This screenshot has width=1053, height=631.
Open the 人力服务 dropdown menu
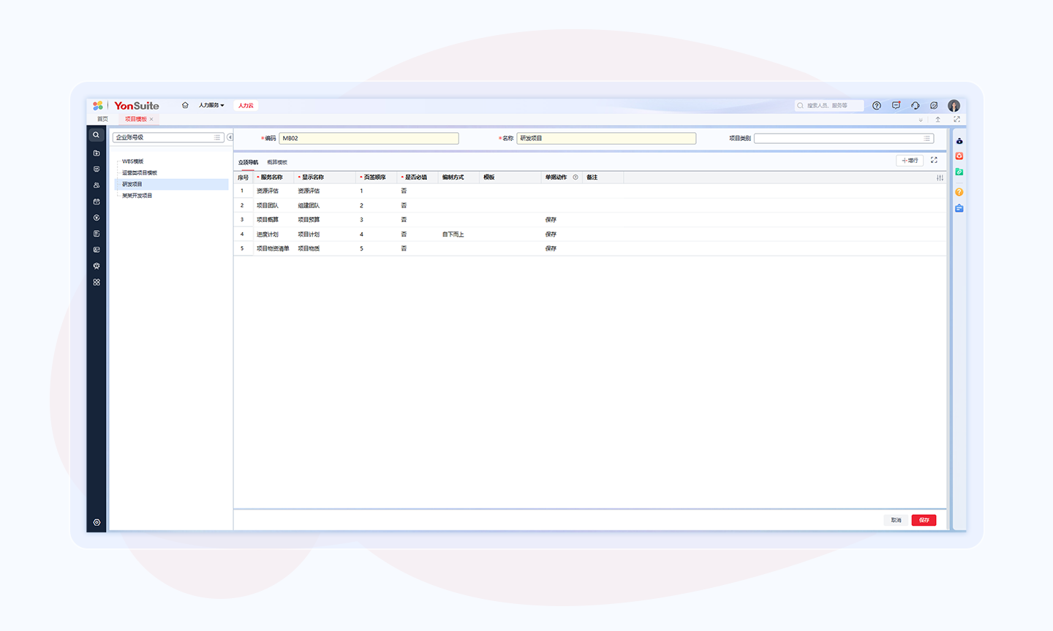[211, 105]
